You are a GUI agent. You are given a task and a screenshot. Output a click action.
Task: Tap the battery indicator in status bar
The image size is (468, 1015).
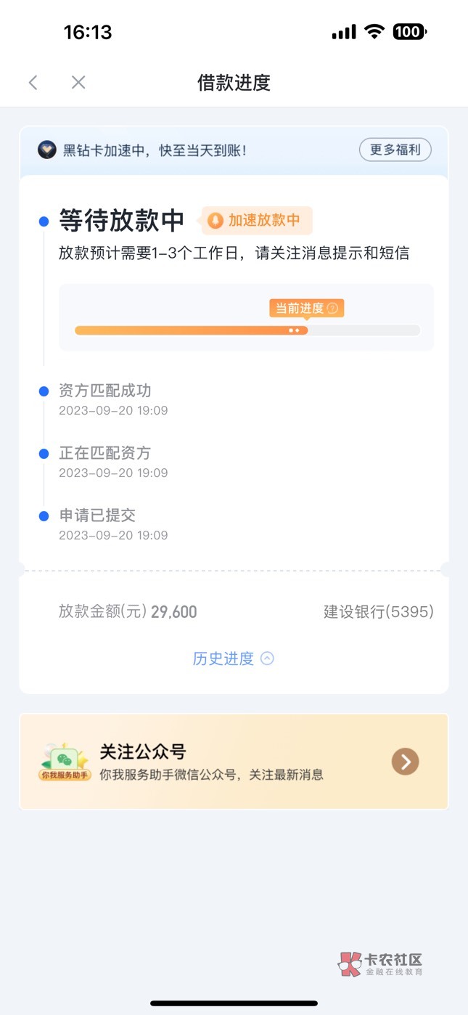coord(409,31)
